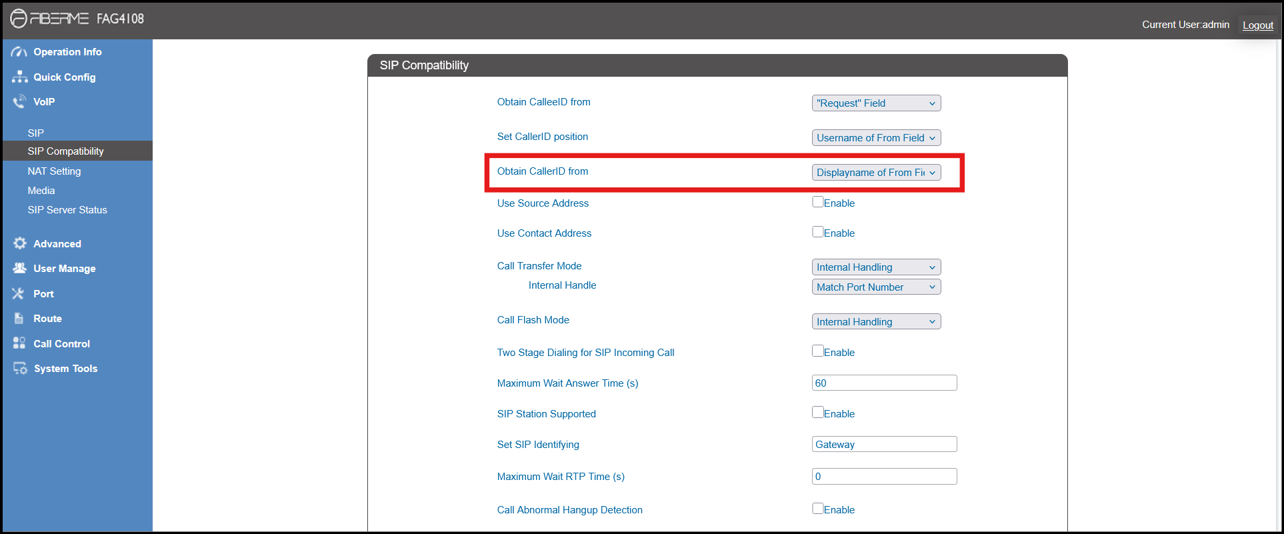Open the Call Transfer Mode dropdown
Image resolution: width=1284 pixels, height=534 pixels.
point(876,267)
